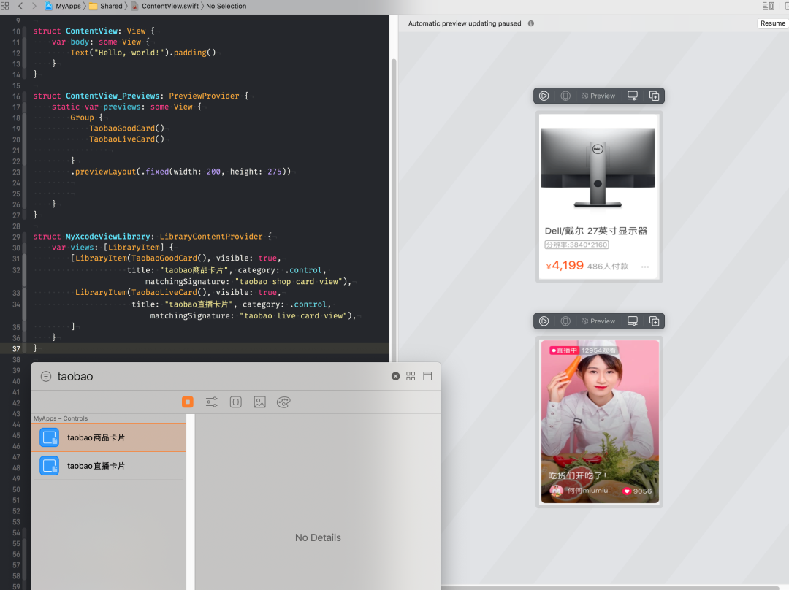Click the preview paused info icon
This screenshot has width=789, height=590.
point(531,23)
